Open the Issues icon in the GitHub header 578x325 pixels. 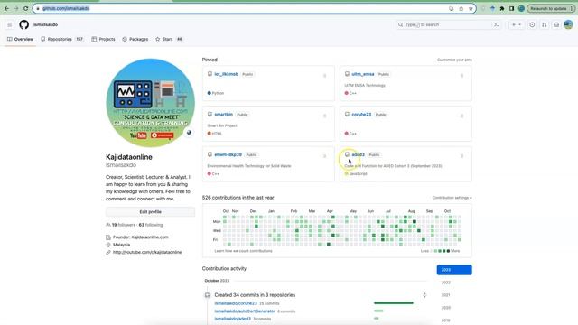532,24
